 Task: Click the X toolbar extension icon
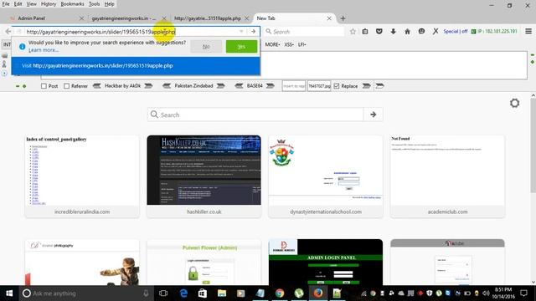[x=435, y=32]
